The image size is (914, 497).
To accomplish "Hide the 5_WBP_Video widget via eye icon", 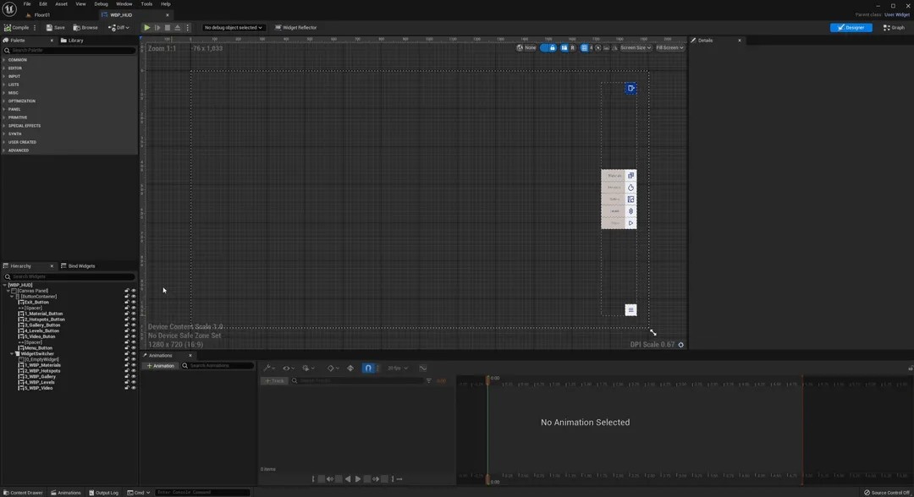I will point(134,388).
